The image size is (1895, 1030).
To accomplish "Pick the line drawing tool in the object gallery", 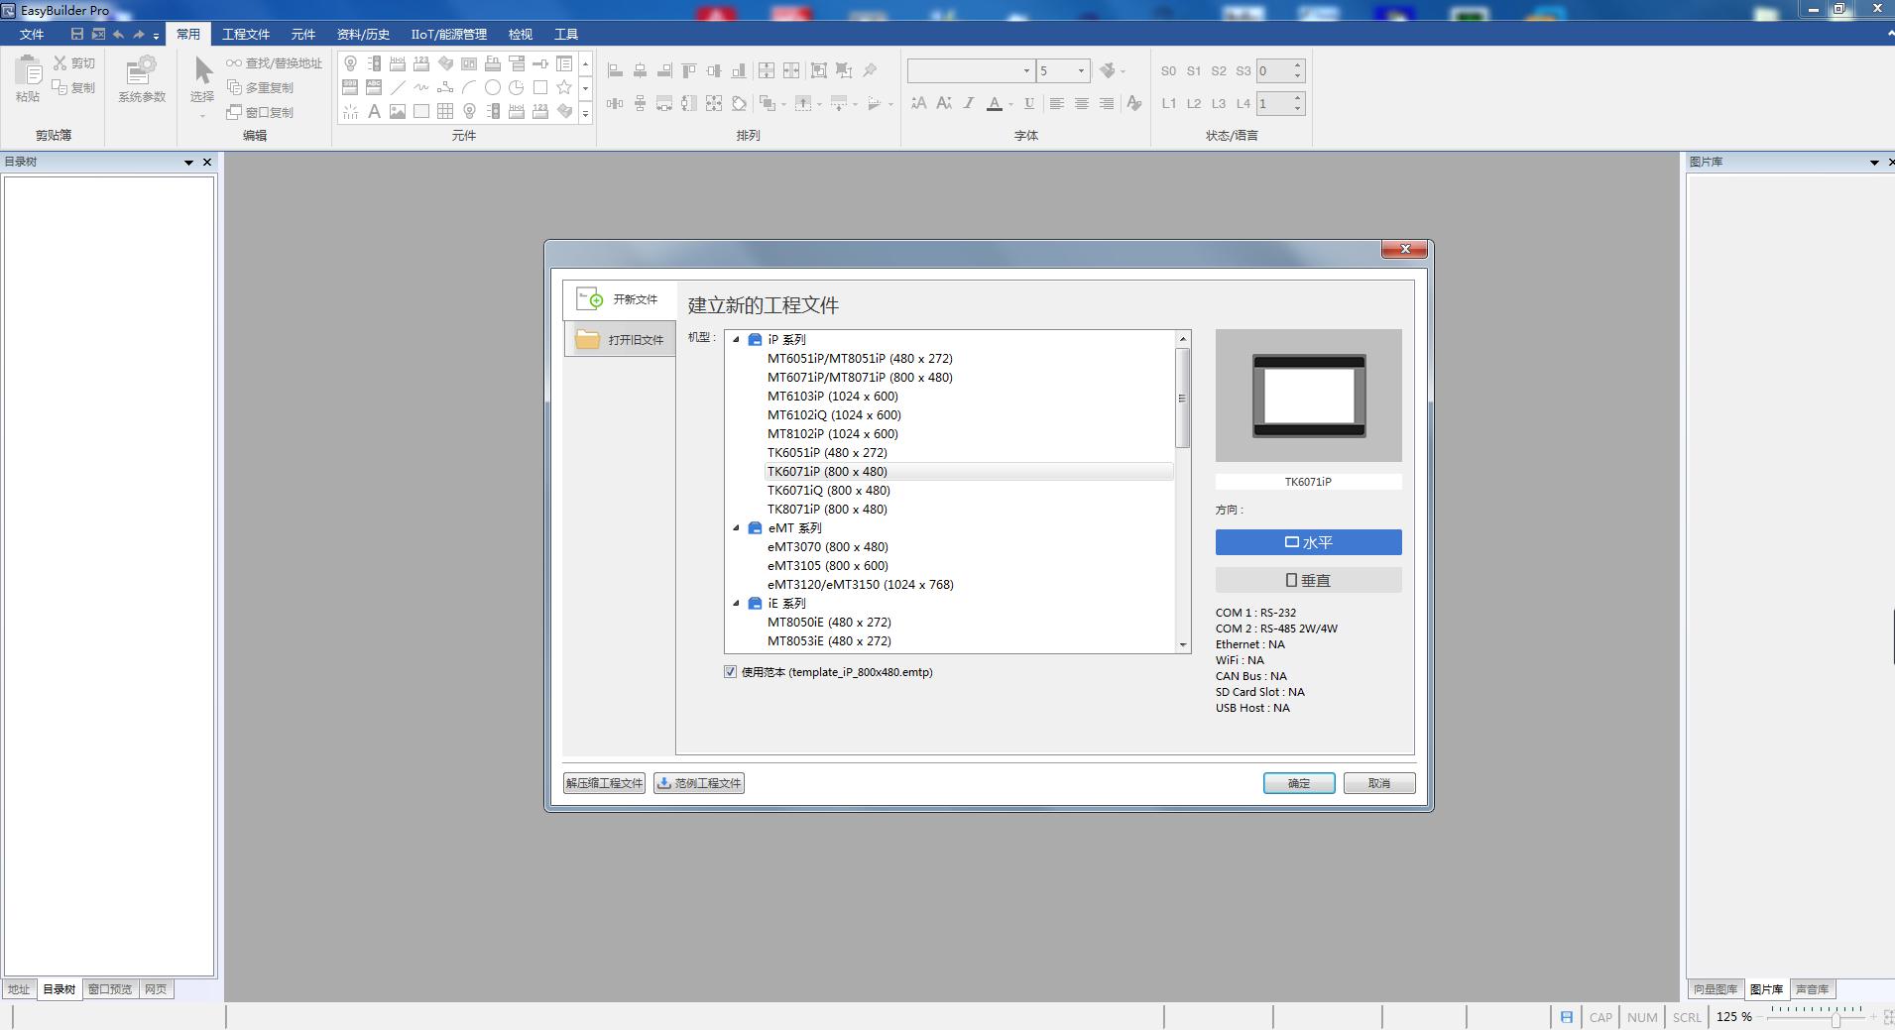I will [x=398, y=87].
